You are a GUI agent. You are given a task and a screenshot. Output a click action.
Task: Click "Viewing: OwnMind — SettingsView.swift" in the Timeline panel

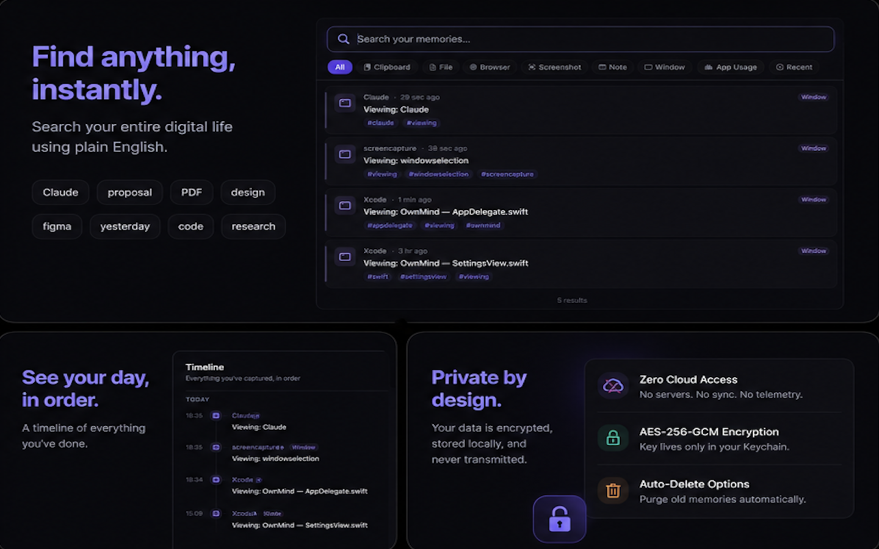300,525
